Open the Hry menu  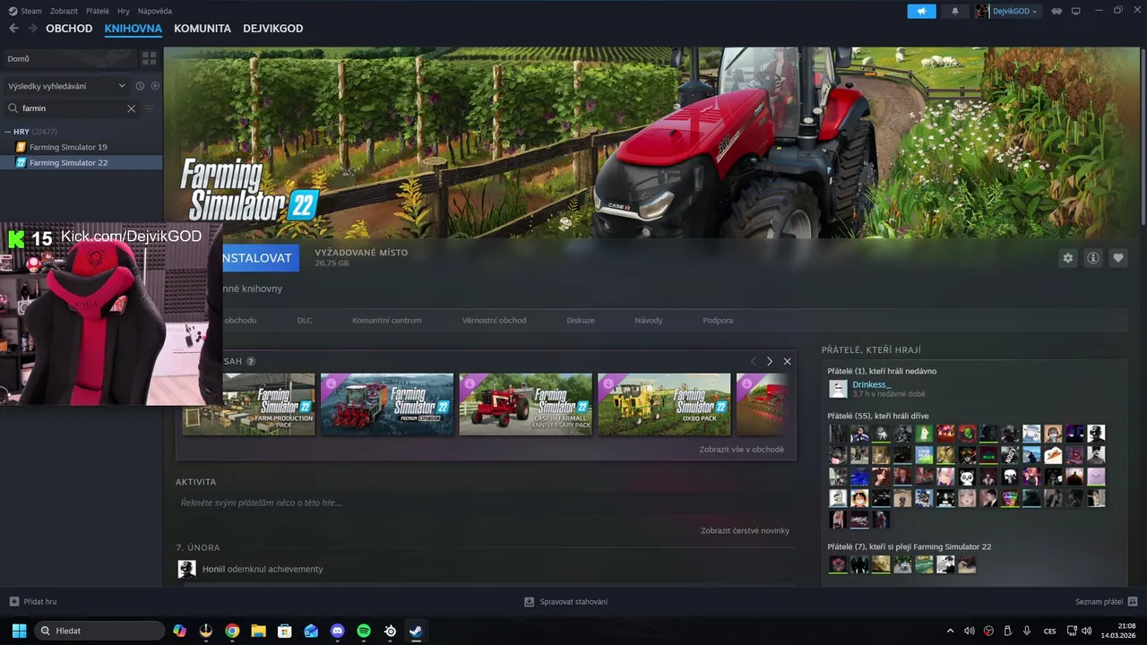coord(124,11)
